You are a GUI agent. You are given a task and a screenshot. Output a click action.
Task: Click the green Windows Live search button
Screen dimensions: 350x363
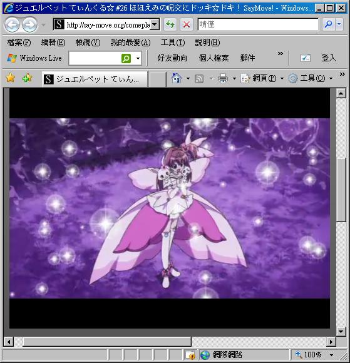tap(126, 58)
